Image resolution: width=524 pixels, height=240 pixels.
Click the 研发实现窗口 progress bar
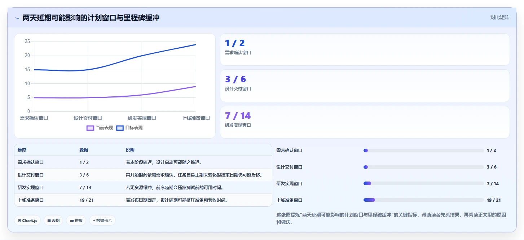coord(423,183)
